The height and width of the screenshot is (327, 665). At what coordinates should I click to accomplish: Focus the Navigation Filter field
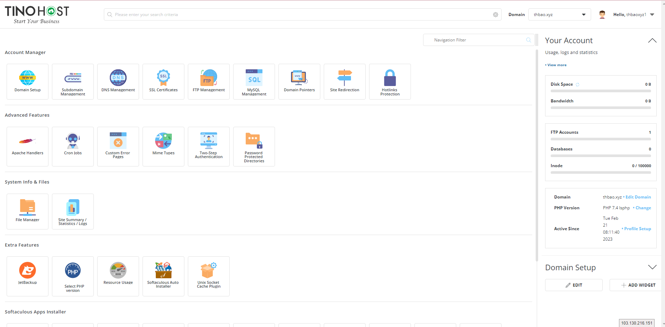point(479,40)
